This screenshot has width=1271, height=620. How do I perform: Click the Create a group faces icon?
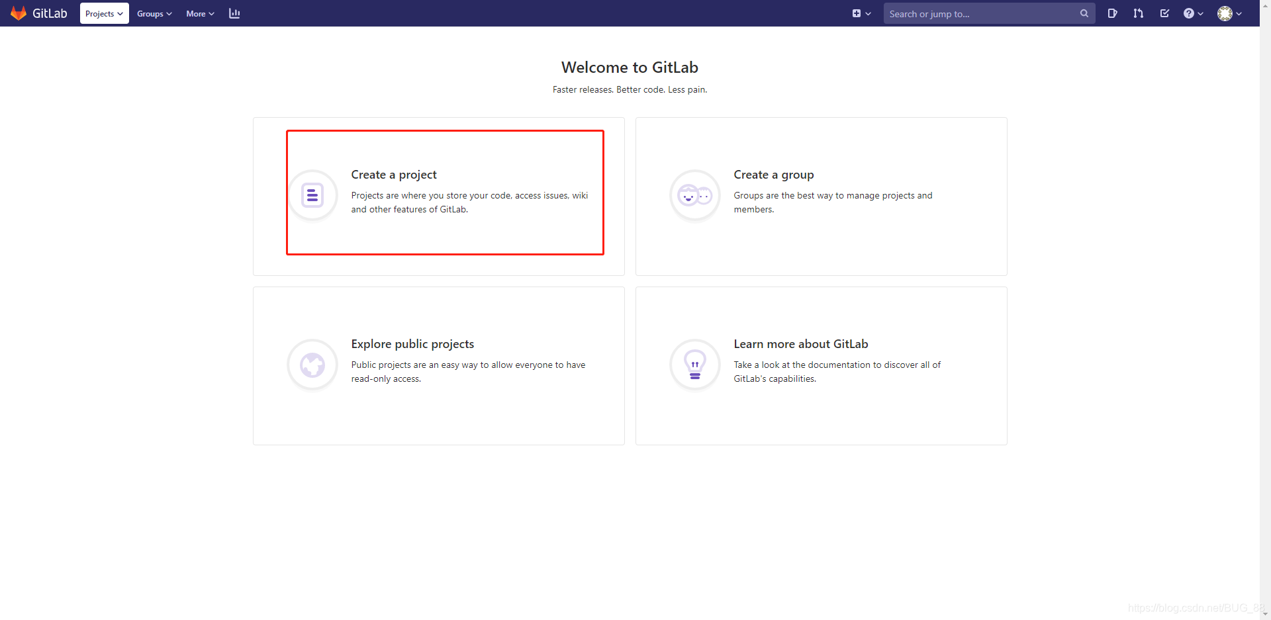point(694,195)
